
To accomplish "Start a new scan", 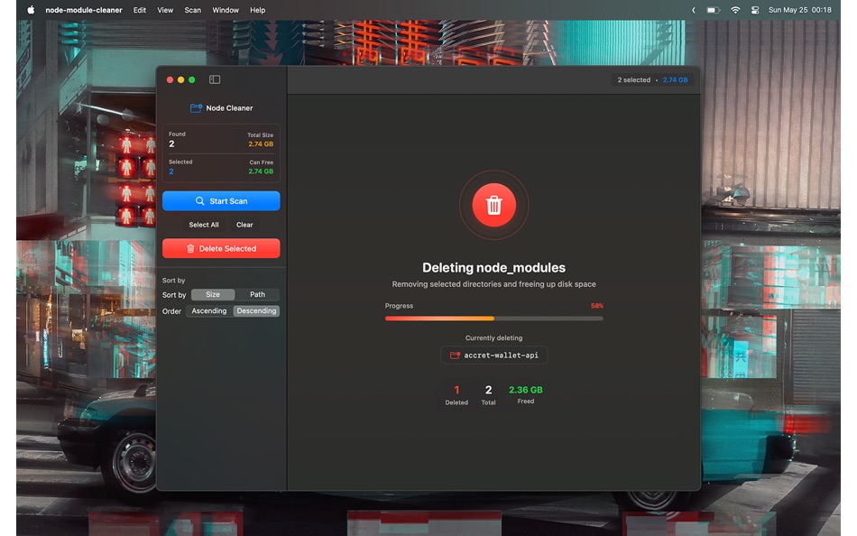I will pos(221,201).
